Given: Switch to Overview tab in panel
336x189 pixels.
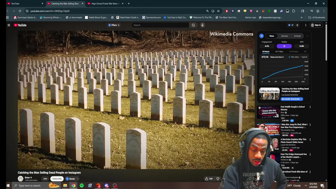Looking at the screenshot, I should (285, 36).
